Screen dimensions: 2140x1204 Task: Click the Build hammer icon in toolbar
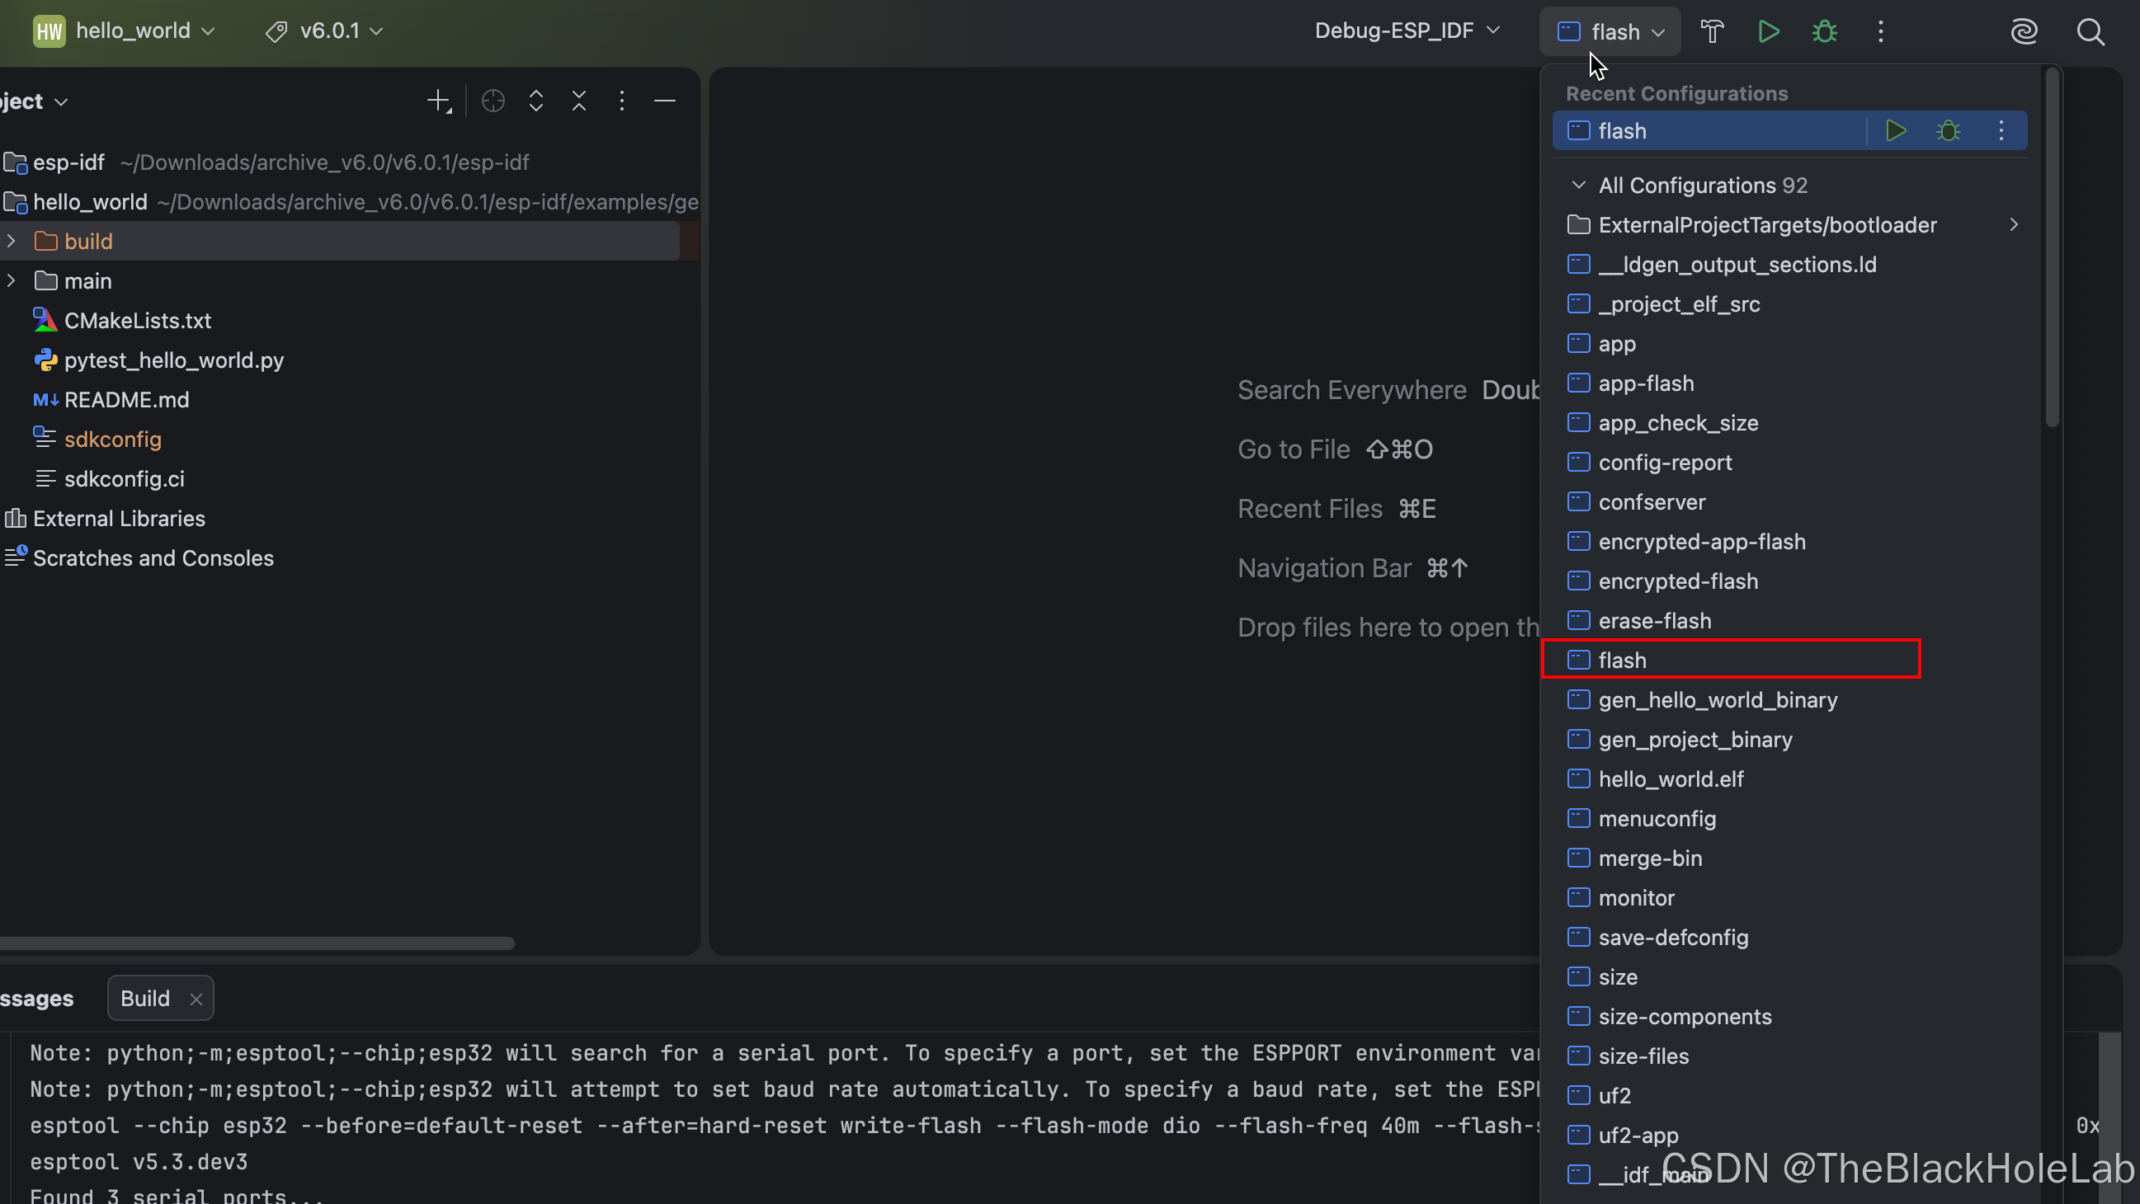tap(1712, 31)
